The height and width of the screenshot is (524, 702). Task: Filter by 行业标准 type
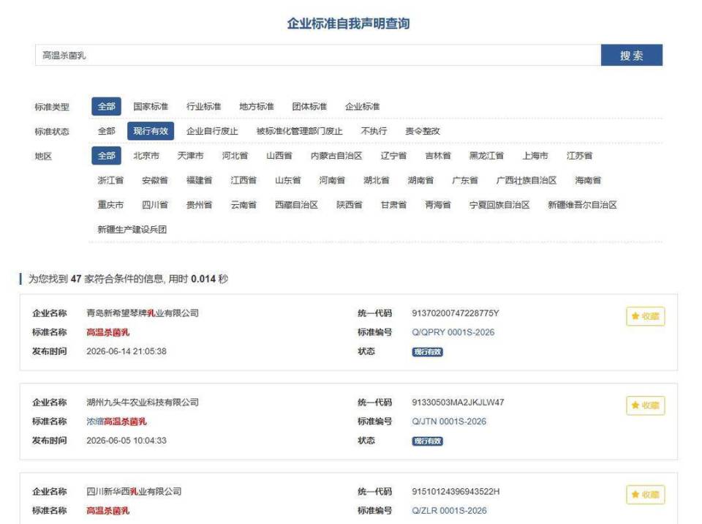point(204,107)
